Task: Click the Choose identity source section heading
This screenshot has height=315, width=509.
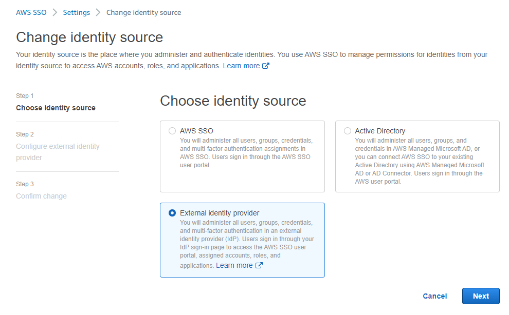Action: click(233, 101)
